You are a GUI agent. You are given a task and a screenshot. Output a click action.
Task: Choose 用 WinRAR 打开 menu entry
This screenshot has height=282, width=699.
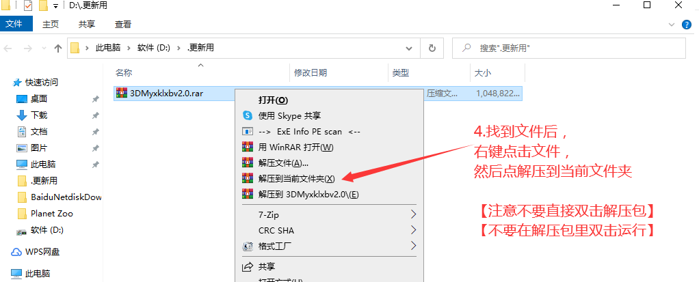295,147
